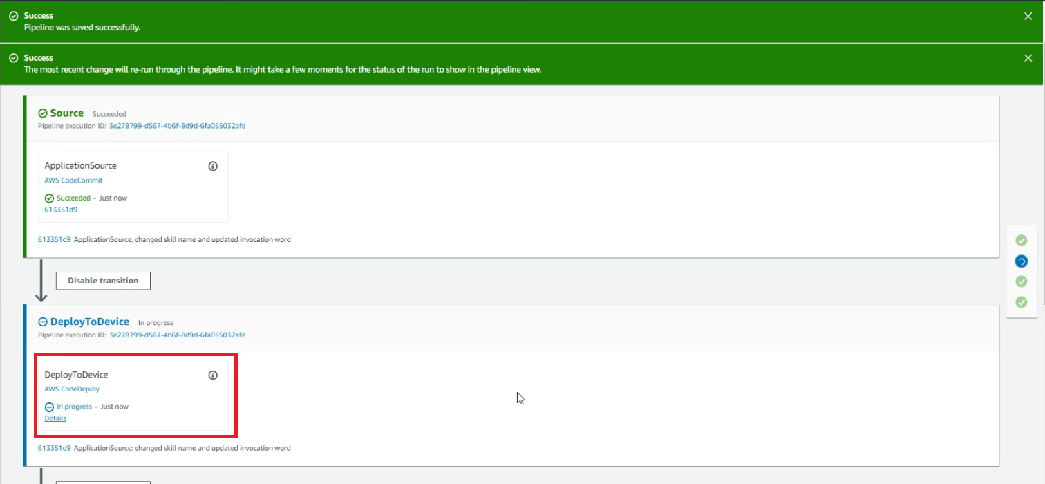Viewport: 1045px width, 484px height.
Task: Click the ApplicationSource action name
Action: [80, 166]
